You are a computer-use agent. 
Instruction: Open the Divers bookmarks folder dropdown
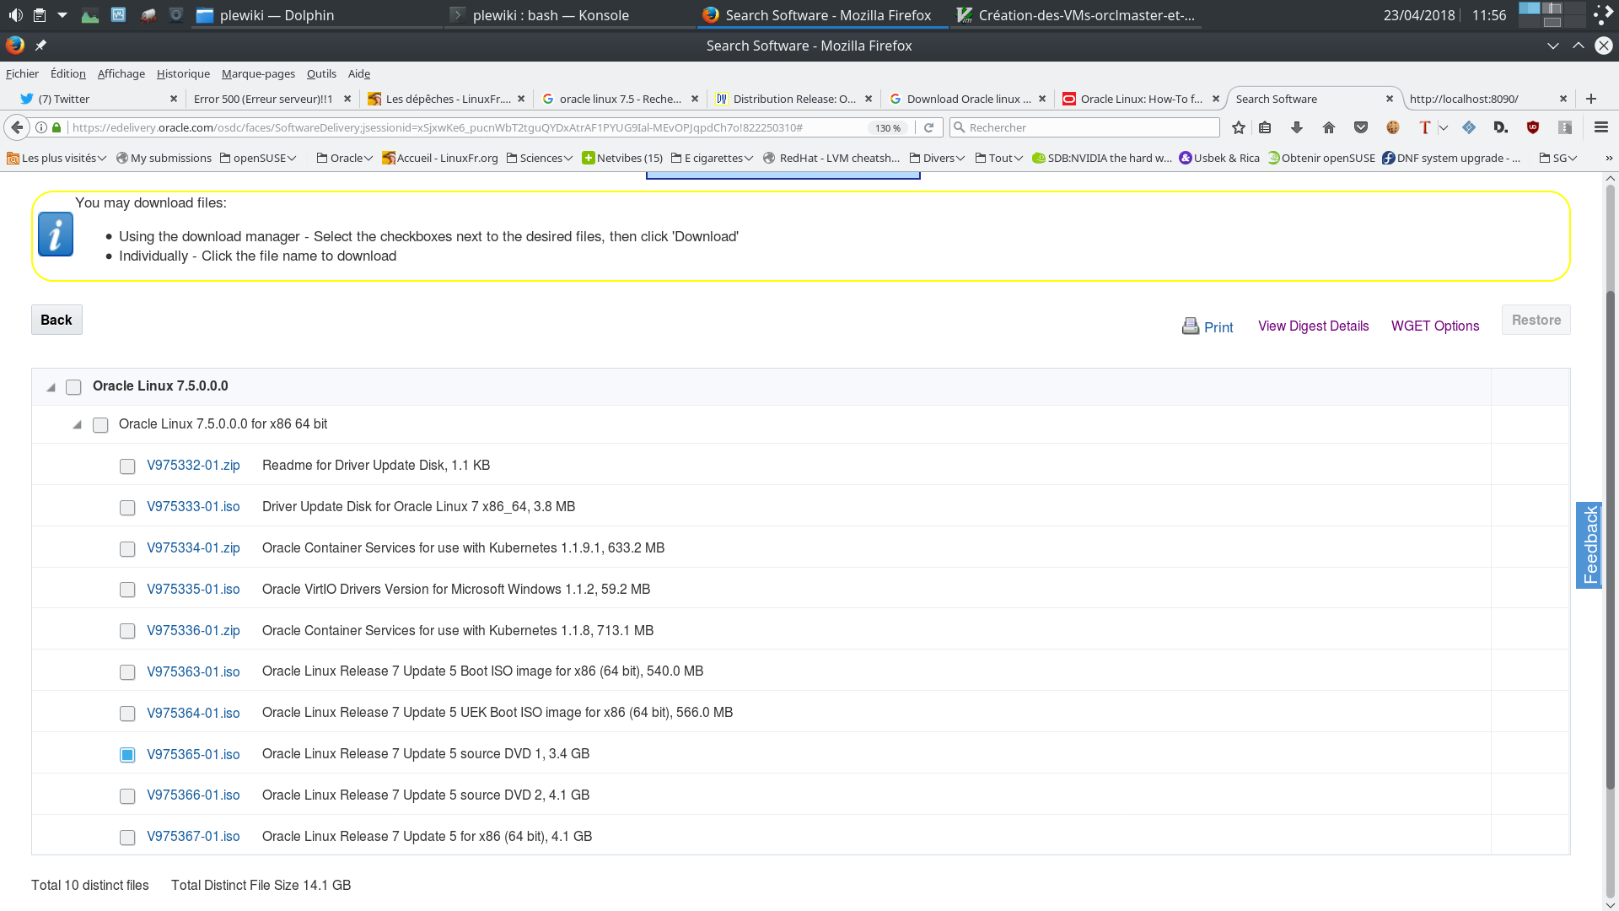click(937, 158)
